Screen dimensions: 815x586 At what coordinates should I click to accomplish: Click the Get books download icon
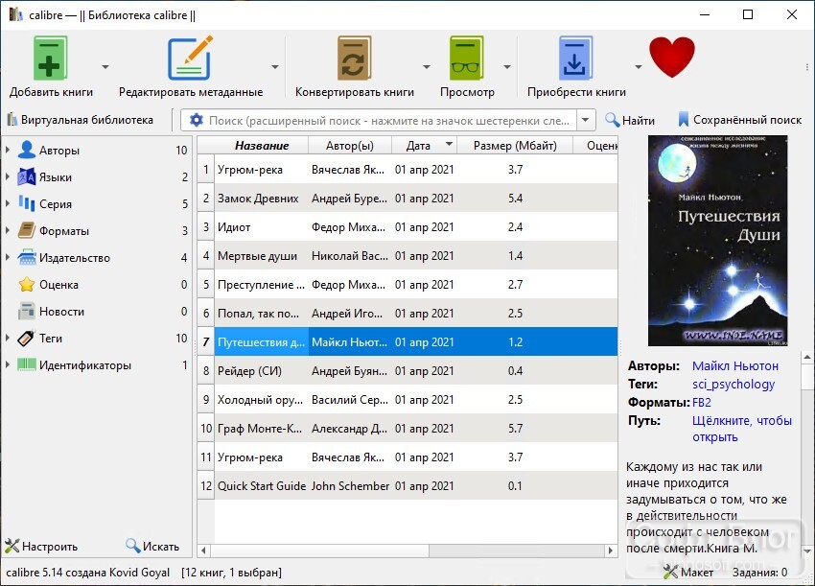pyautogui.click(x=575, y=58)
